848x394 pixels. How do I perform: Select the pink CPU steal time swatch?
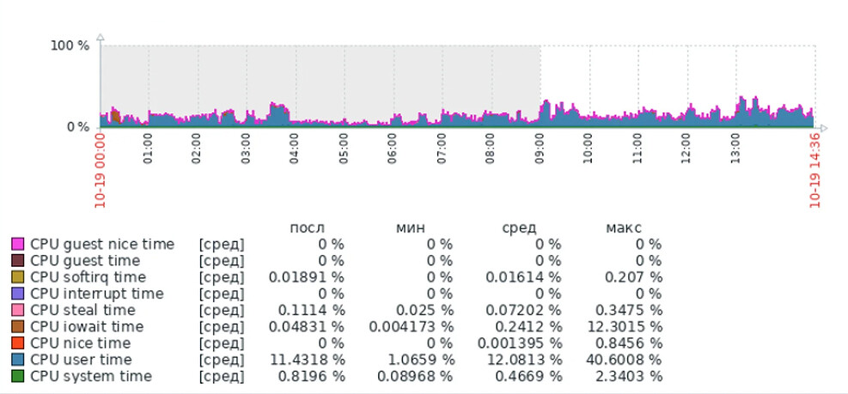17,310
